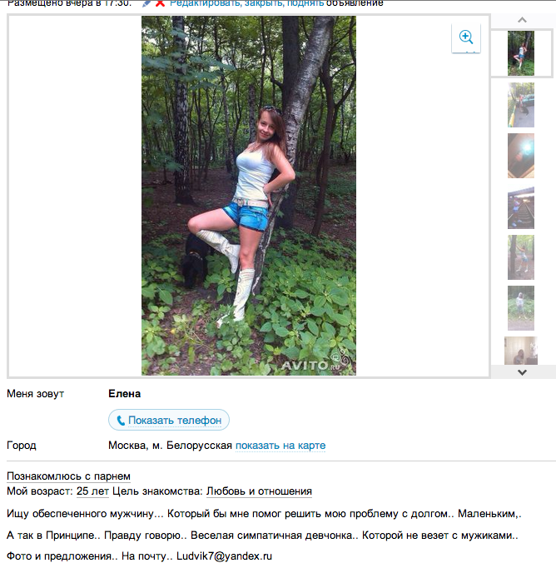Click the '25 лет' age link
The image size is (556, 583).
(x=92, y=491)
